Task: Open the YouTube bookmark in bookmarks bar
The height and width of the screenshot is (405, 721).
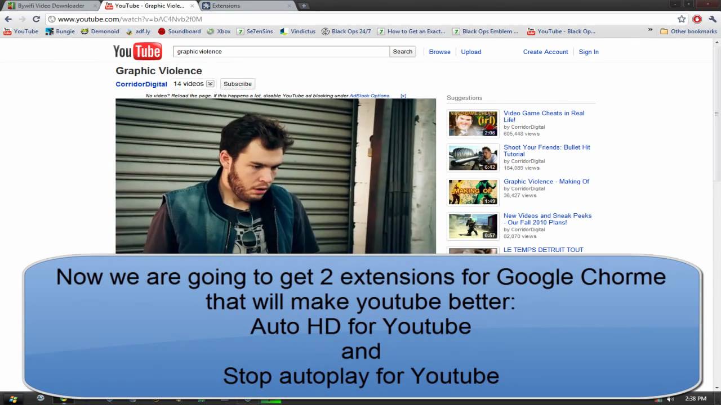Action: (x=21, y=31)
